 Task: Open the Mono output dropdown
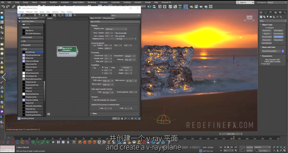(x=108, y=85)
